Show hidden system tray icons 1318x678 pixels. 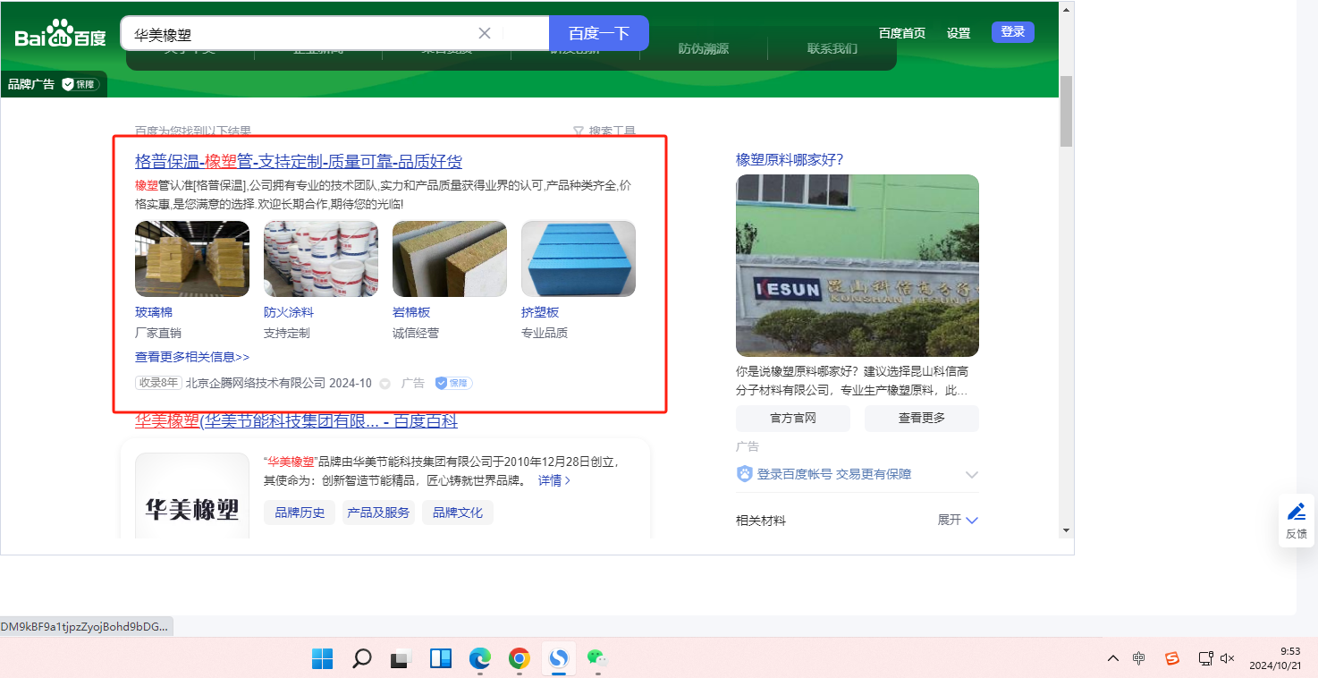point(1113,658)
